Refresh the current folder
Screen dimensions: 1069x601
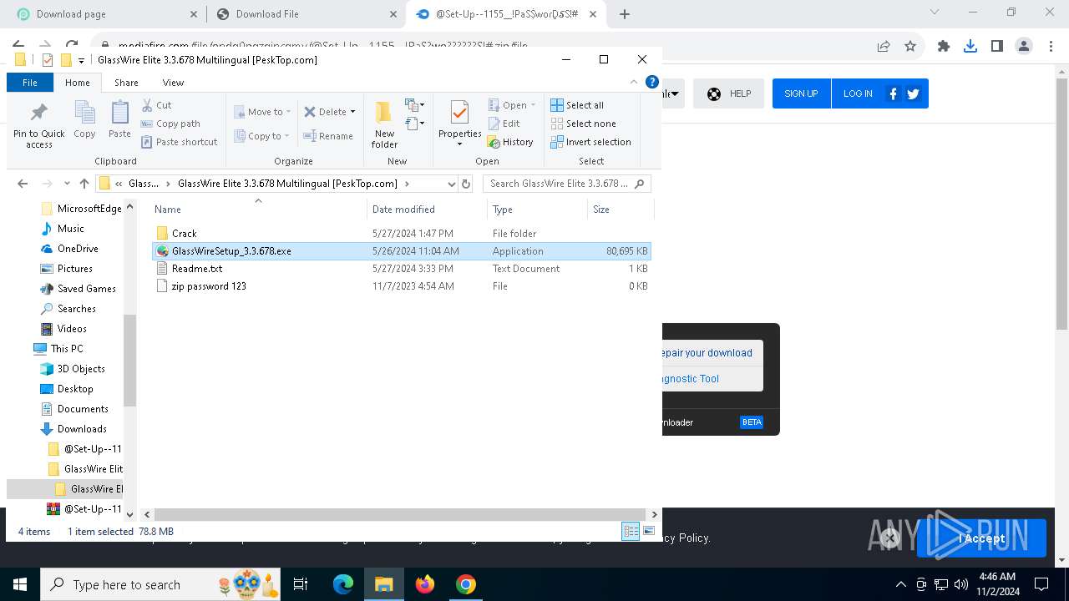466,184
